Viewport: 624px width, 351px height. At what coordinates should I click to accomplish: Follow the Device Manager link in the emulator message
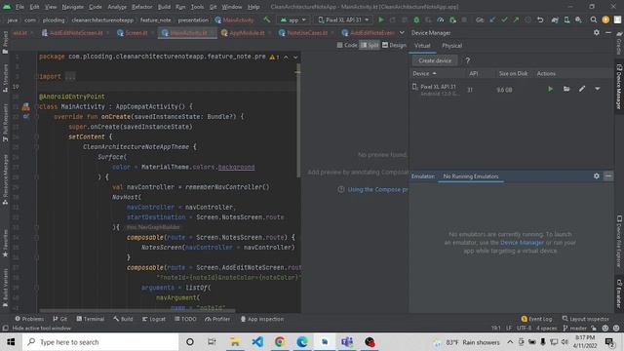(522, 243)
